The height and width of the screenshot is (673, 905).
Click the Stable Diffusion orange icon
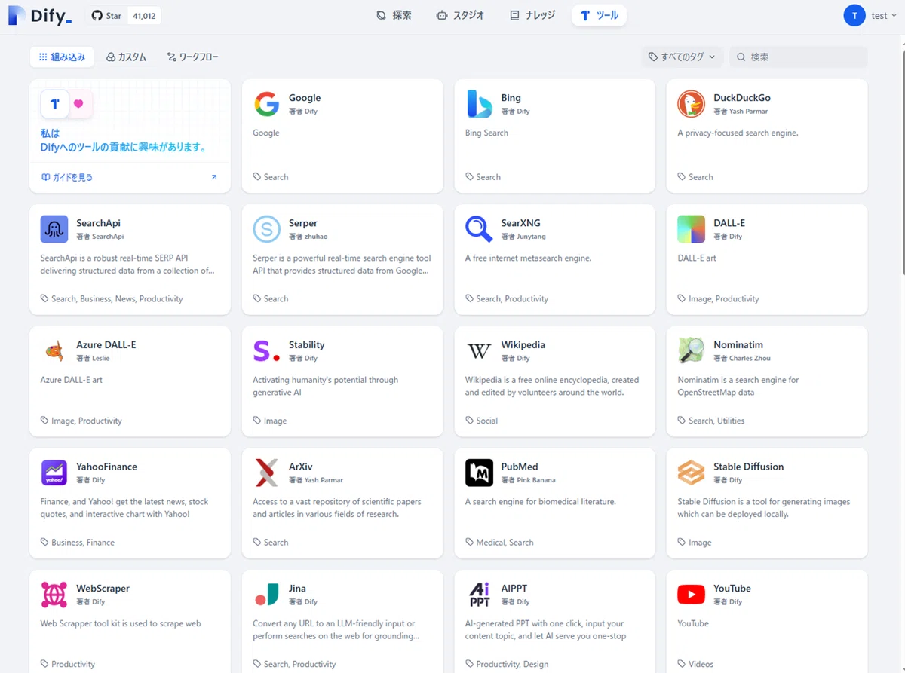click(x=692, y=473)
